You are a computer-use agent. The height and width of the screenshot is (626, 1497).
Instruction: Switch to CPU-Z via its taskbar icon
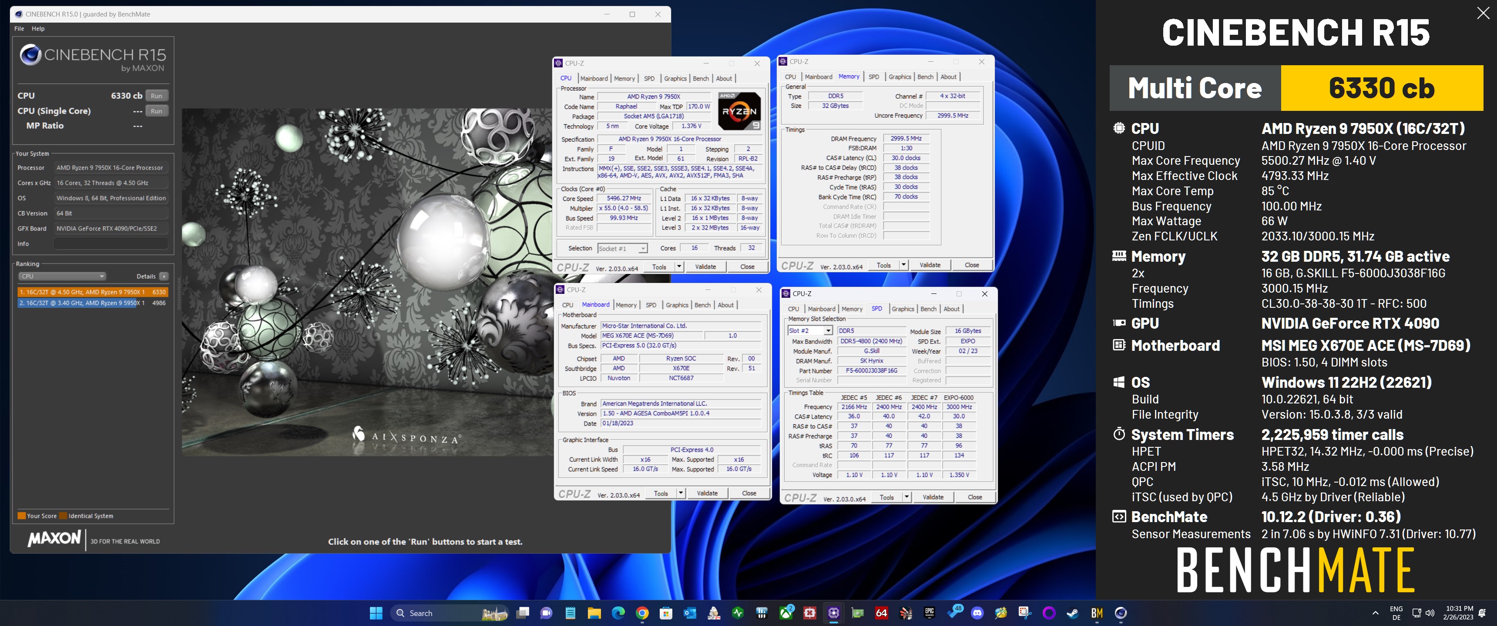[834, 613]
